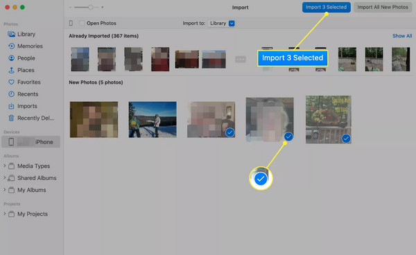This screenshot has height=255, width=416.
Task: Click the fourth new photo thumbnail
Action: coord(270,120)
